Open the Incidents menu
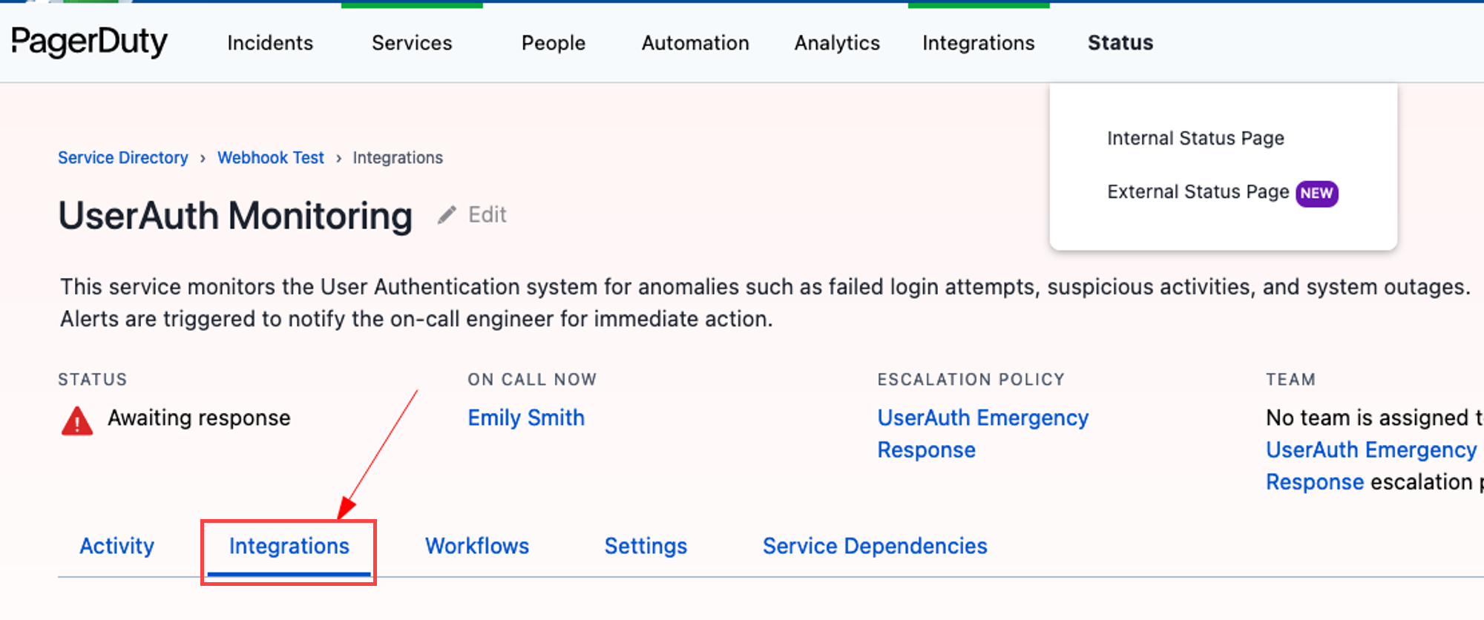Image resolution: width=1484 pixels, height=620 pixels. (270, 43)
